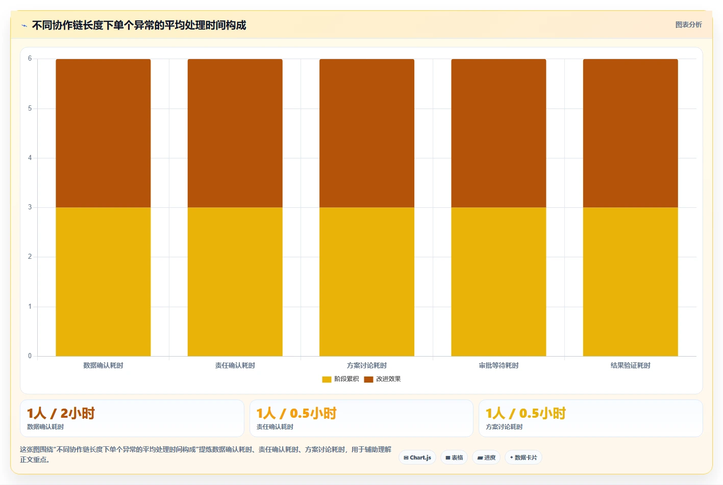Viewport: 723px width, 485px height.
Task: Click the brown bar segment for 方案讨论耗时
Action: click(x=367, y=133)
